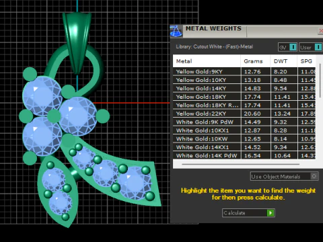Click the Metal Weights scale icon
The height and width of the screenshot is (242, 323).
tap(176, 31)
